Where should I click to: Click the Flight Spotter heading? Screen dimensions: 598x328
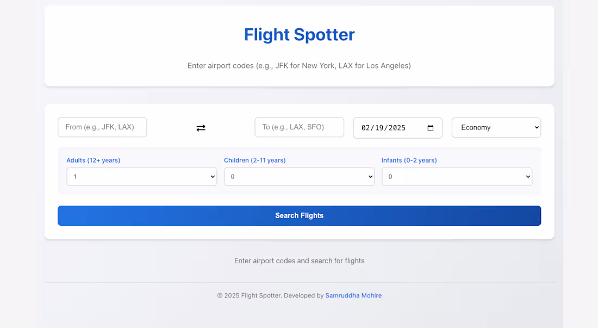[x=299, y=34]
